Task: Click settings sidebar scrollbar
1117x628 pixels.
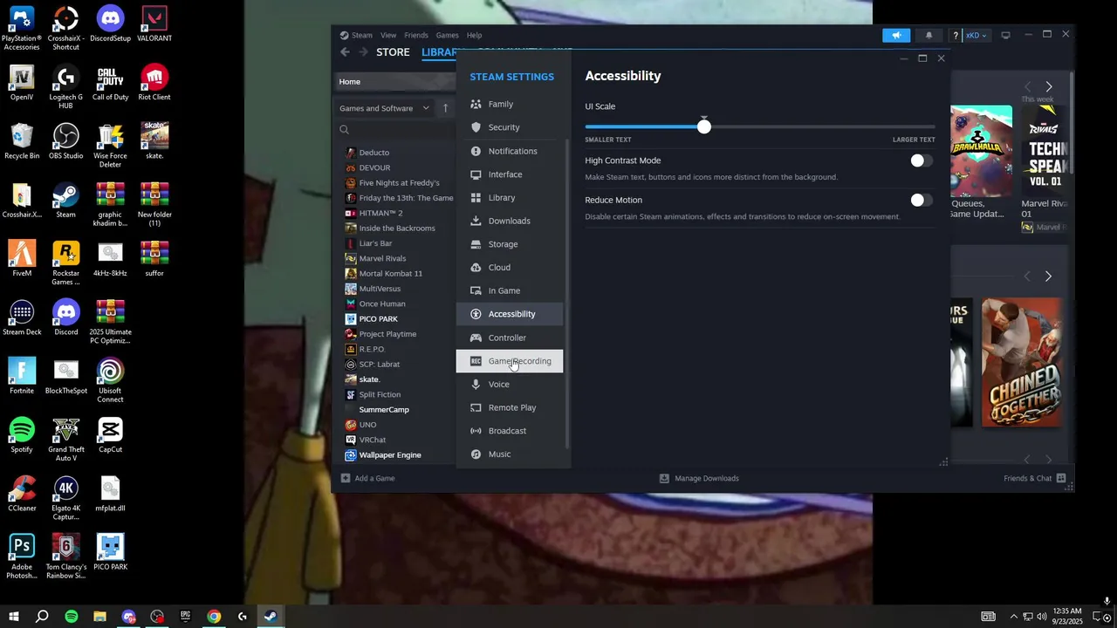Action: [568, 292]
